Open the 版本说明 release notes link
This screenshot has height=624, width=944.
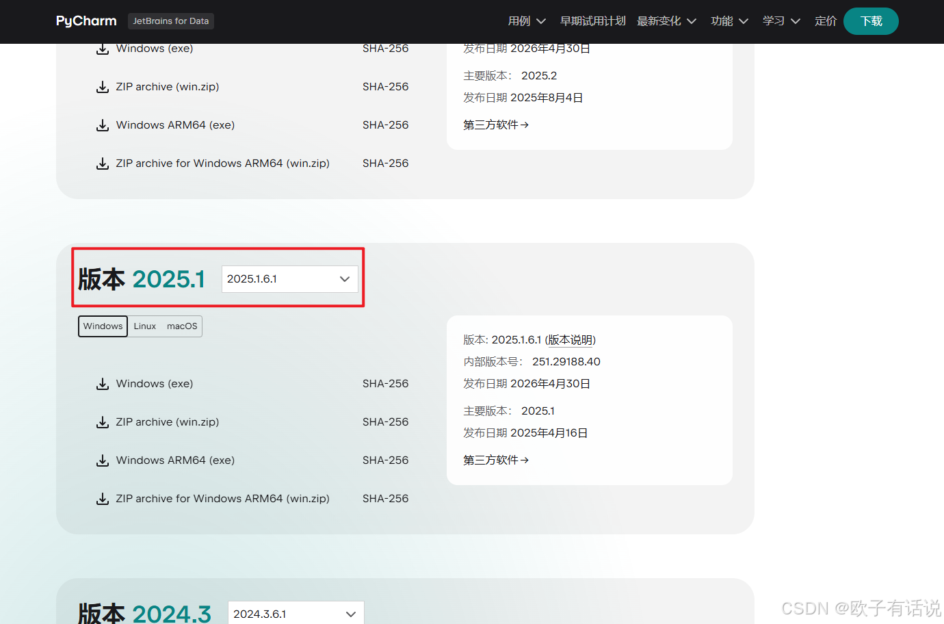pyautogui.click(x=571, y=340)
